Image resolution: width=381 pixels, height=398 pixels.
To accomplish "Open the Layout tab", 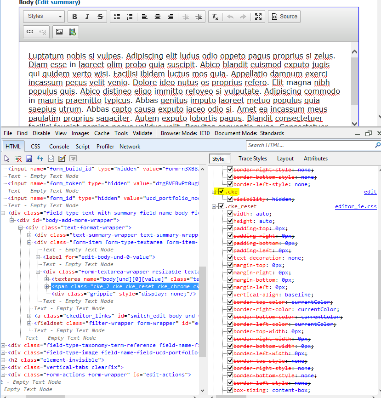I will 285,159.
